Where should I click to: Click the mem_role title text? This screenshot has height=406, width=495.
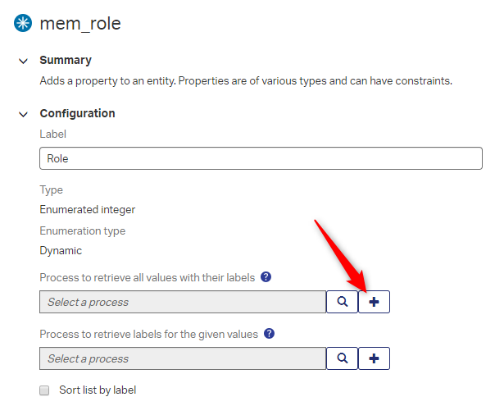[80, 23]
